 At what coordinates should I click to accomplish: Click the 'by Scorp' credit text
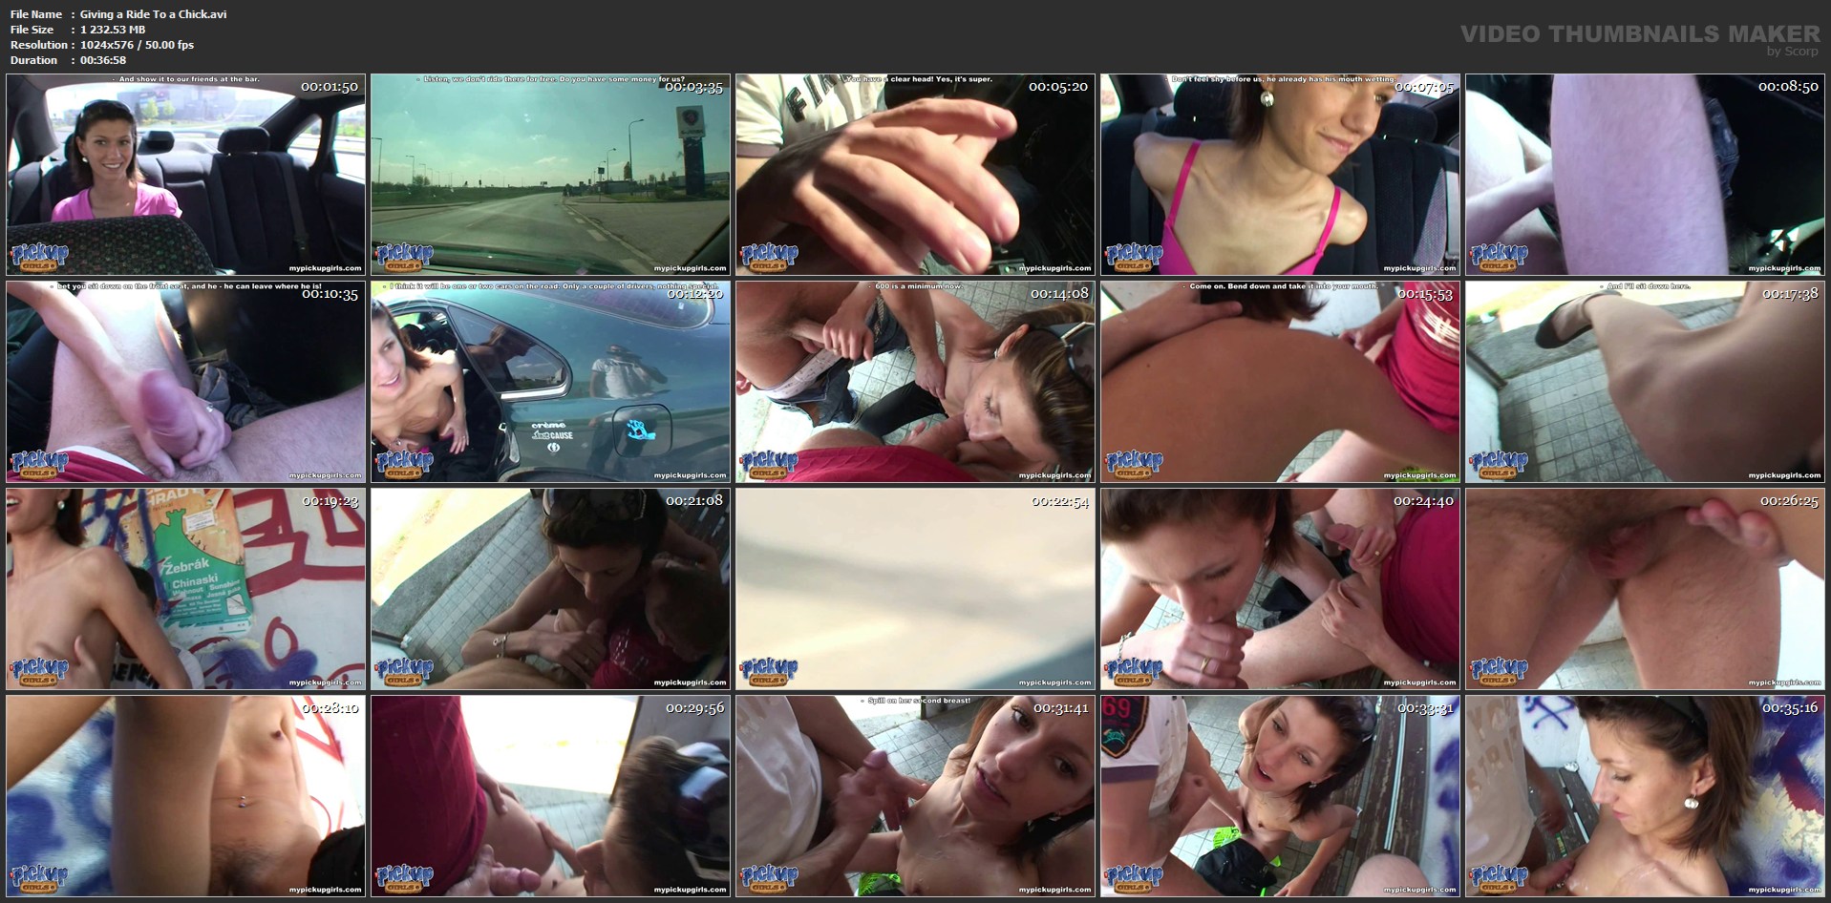[1793, 52]
